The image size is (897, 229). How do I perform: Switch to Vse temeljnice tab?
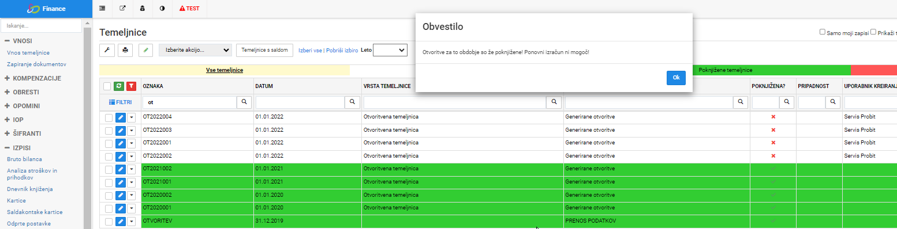(x=225, y=70)
